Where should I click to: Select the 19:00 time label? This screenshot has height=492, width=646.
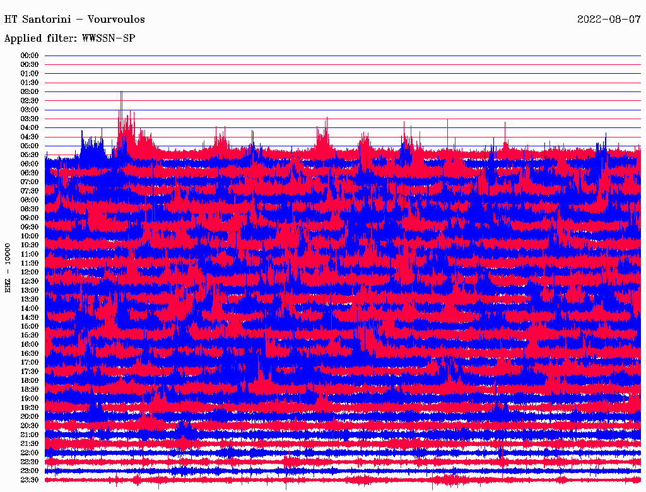30,399
